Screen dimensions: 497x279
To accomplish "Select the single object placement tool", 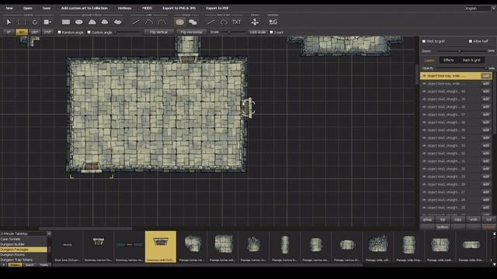I will 179,22.
